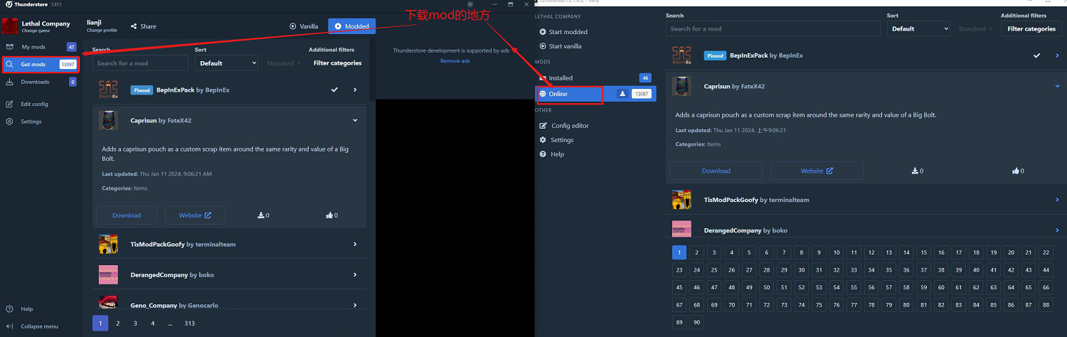This screenshot has height=337, width=1067.
Task: Click Settings gear in Thunderstore sidebar
Action: (10, 122)
